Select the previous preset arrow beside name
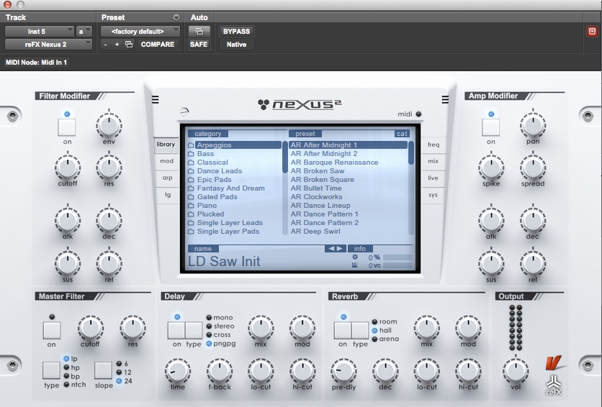This screenshot has height=407, width=602. coord(331,249)
